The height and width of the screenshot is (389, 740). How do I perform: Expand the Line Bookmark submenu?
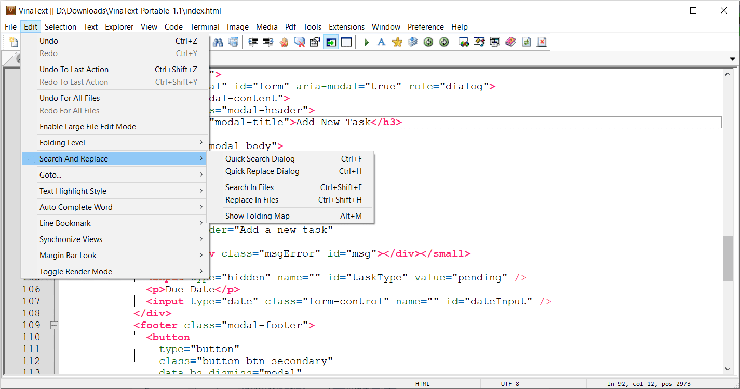pyautogui.click(x=115, y=223)
